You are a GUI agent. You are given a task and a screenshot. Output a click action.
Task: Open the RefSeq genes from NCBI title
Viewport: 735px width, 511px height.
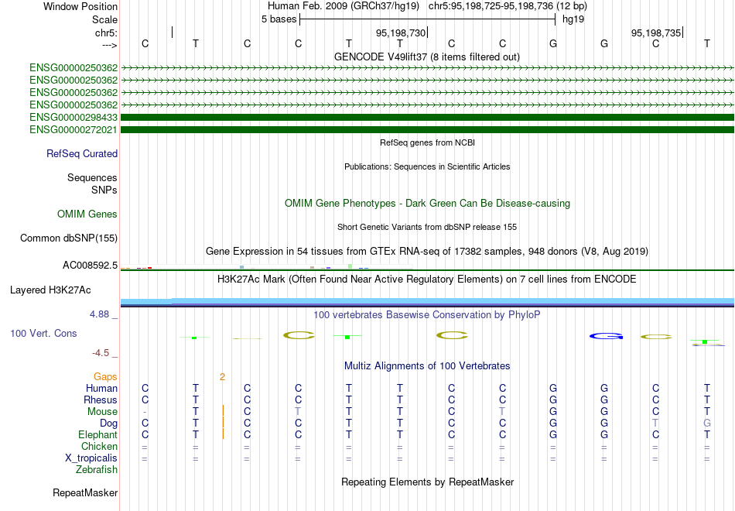pyautogui.click(x=427, y=142)
